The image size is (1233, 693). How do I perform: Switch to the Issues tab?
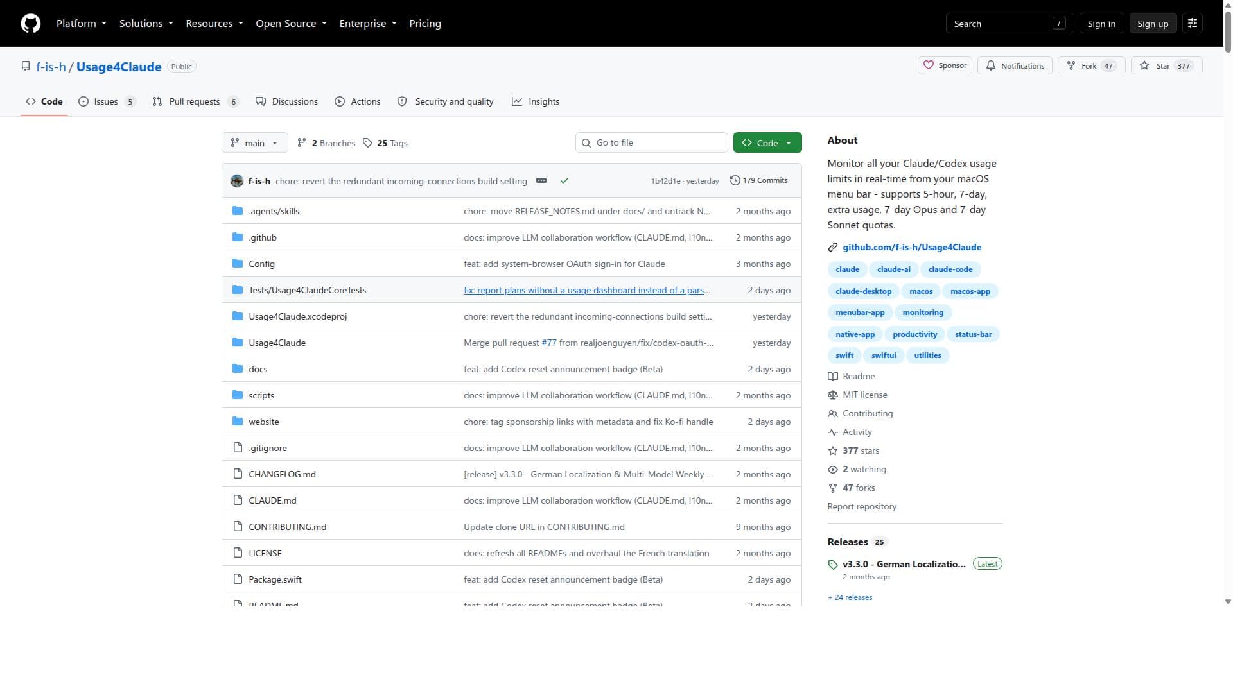pyautogui.click(x=107, y=101)
